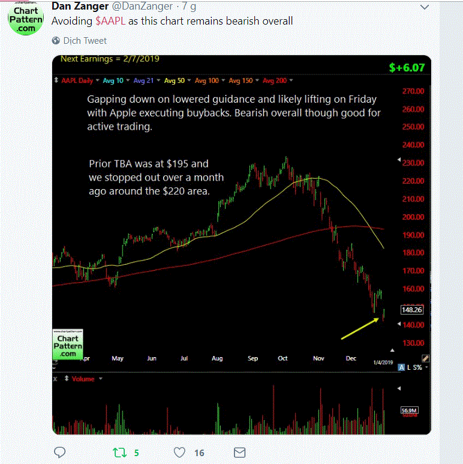Send tweet via envelope message icon
The height and width of the screenshot is (464, 463).
pos(239,452)
